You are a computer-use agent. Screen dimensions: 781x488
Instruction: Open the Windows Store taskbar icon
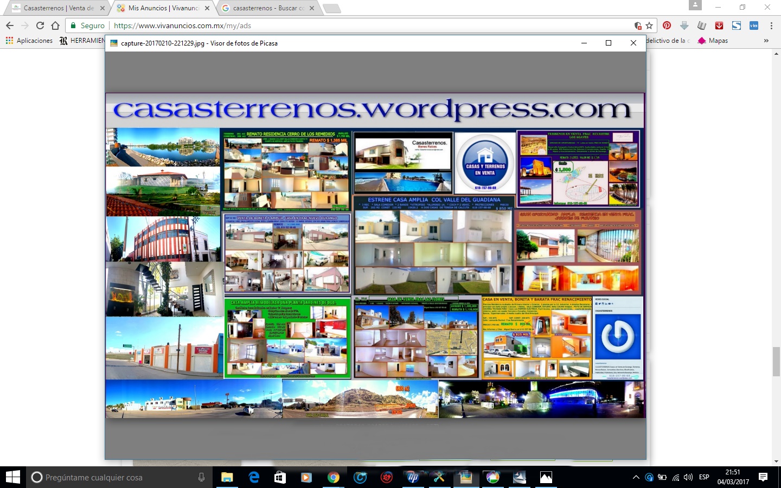pyautogui.click(x=280, y=477)
